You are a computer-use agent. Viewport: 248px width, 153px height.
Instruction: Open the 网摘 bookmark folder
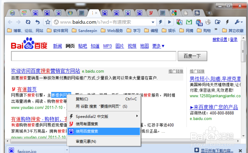coord(186,31)
